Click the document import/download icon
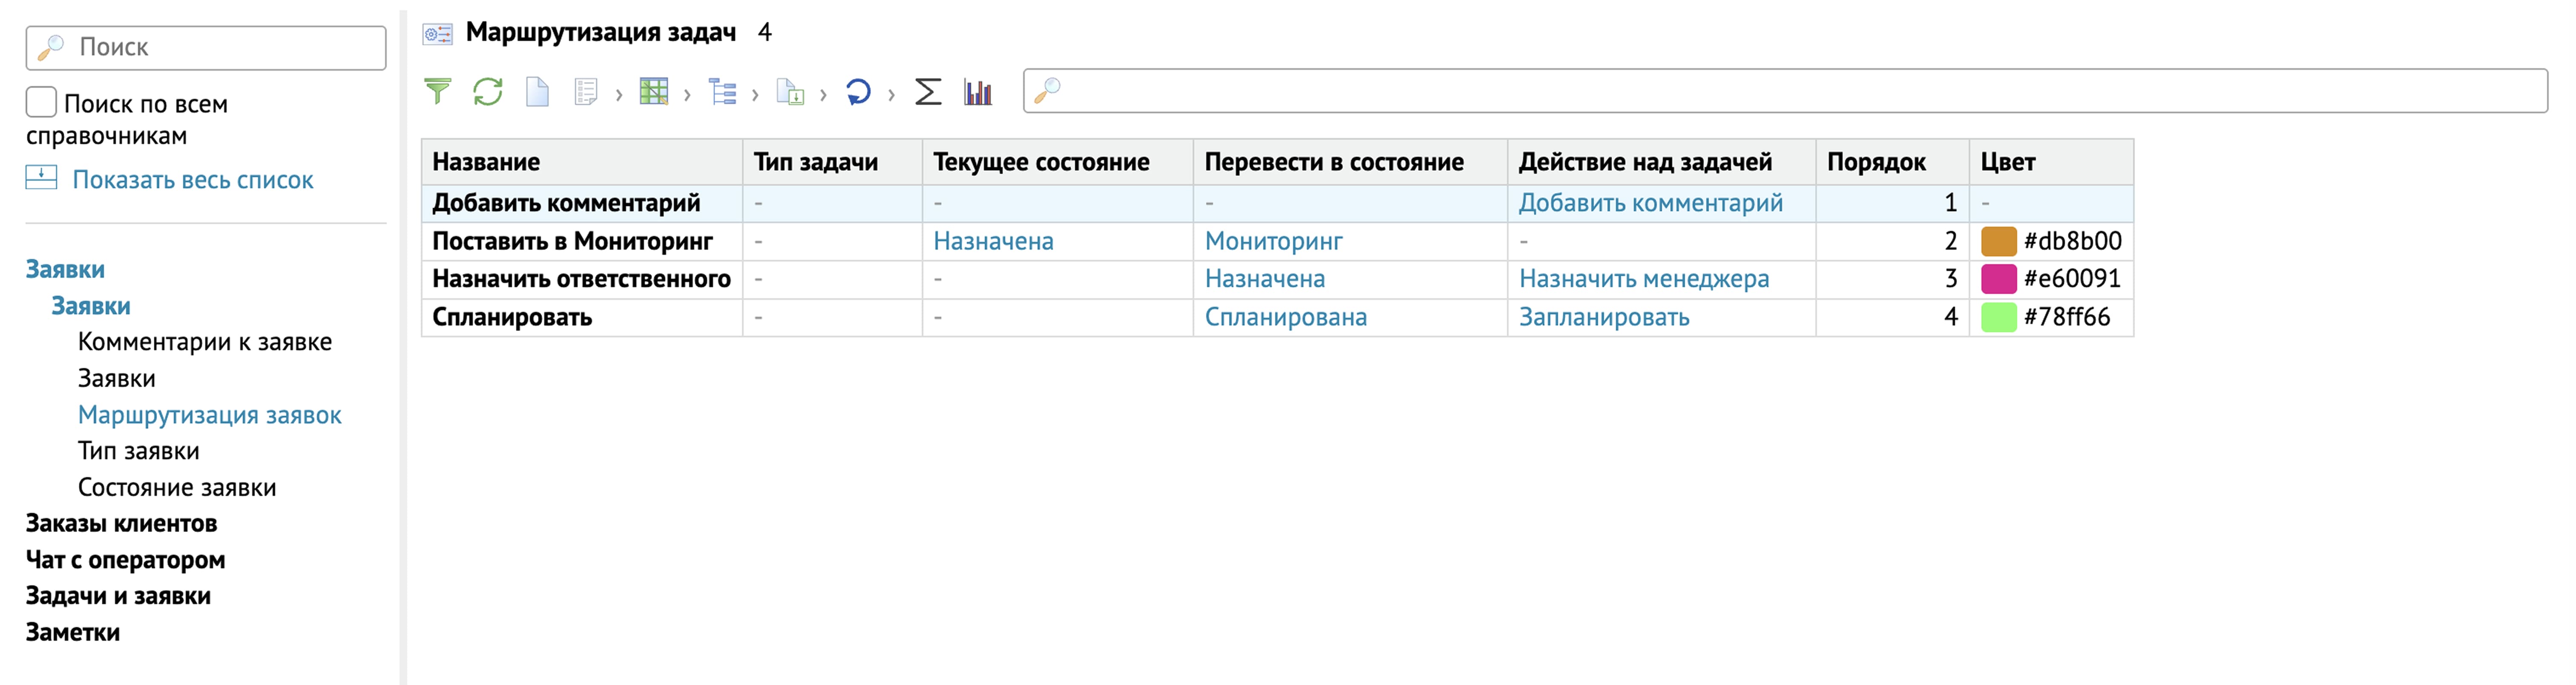 point(790,93)
